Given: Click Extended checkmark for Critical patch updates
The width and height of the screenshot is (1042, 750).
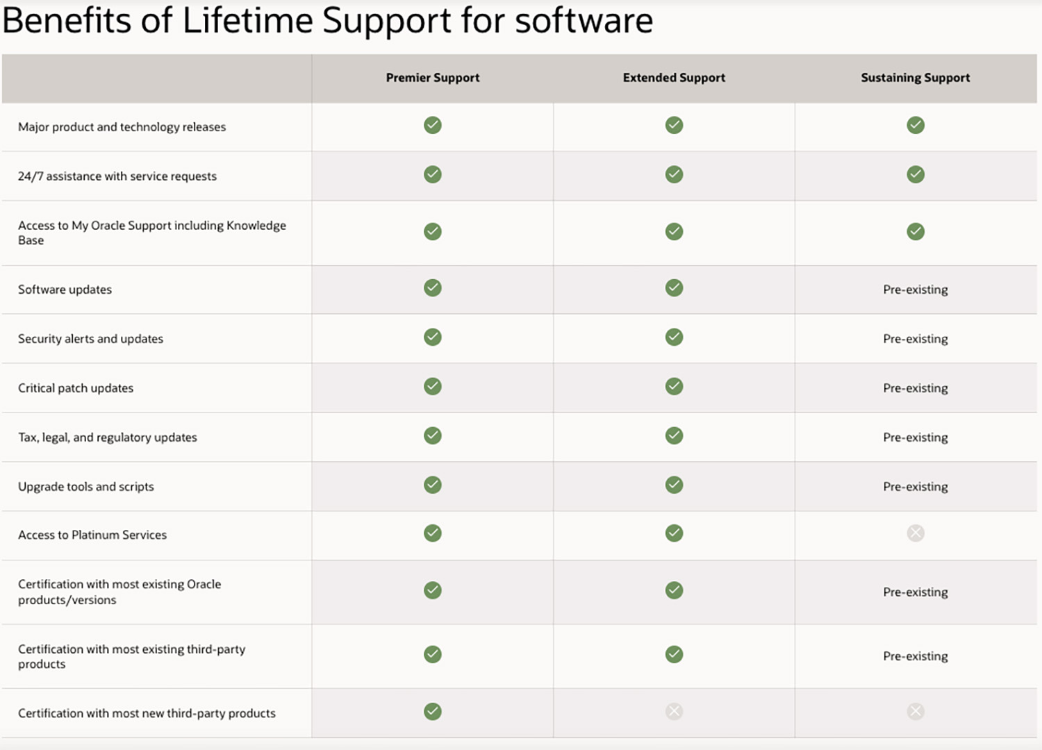Looking at the screenshot, I should [x=674, y=386].
